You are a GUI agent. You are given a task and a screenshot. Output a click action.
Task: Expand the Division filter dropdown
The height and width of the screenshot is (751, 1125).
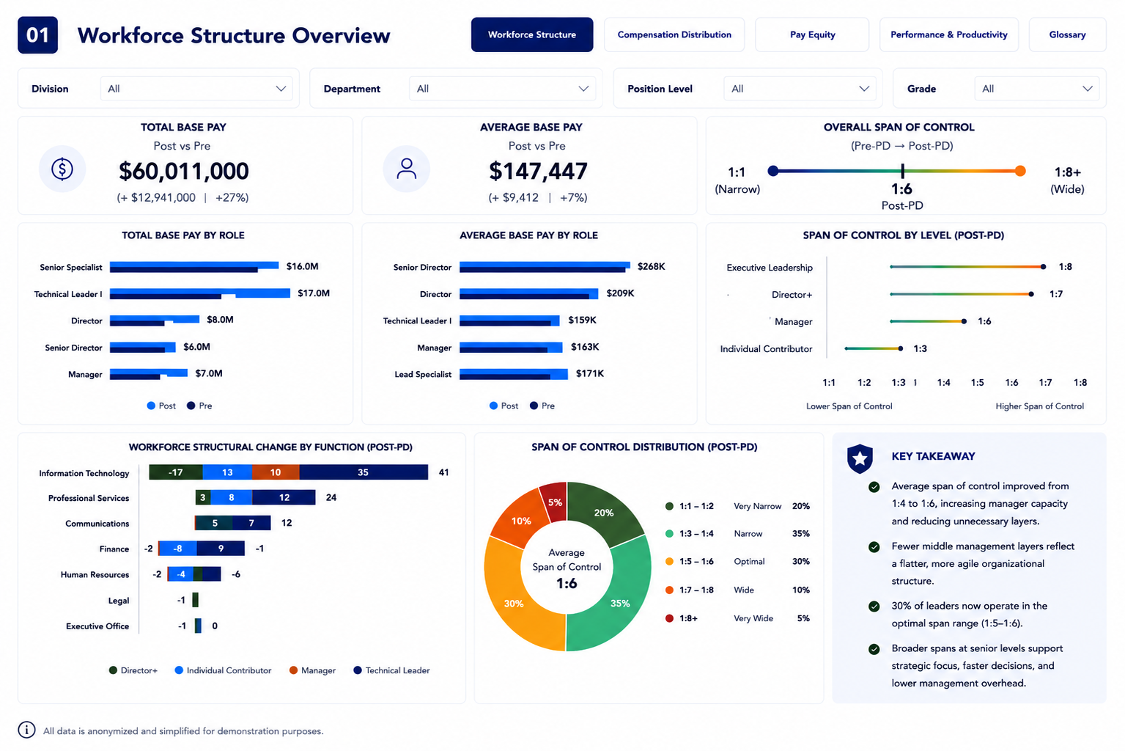(196, 89)
